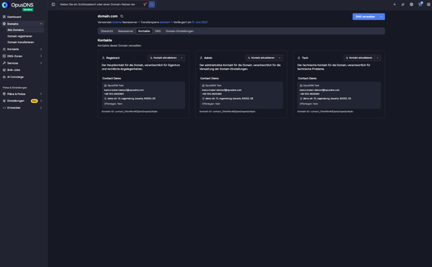The image size is (432, 267).
Task: Open the user account avatar
Action: pos(428,5)
